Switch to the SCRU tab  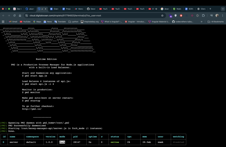click(190, 9)
